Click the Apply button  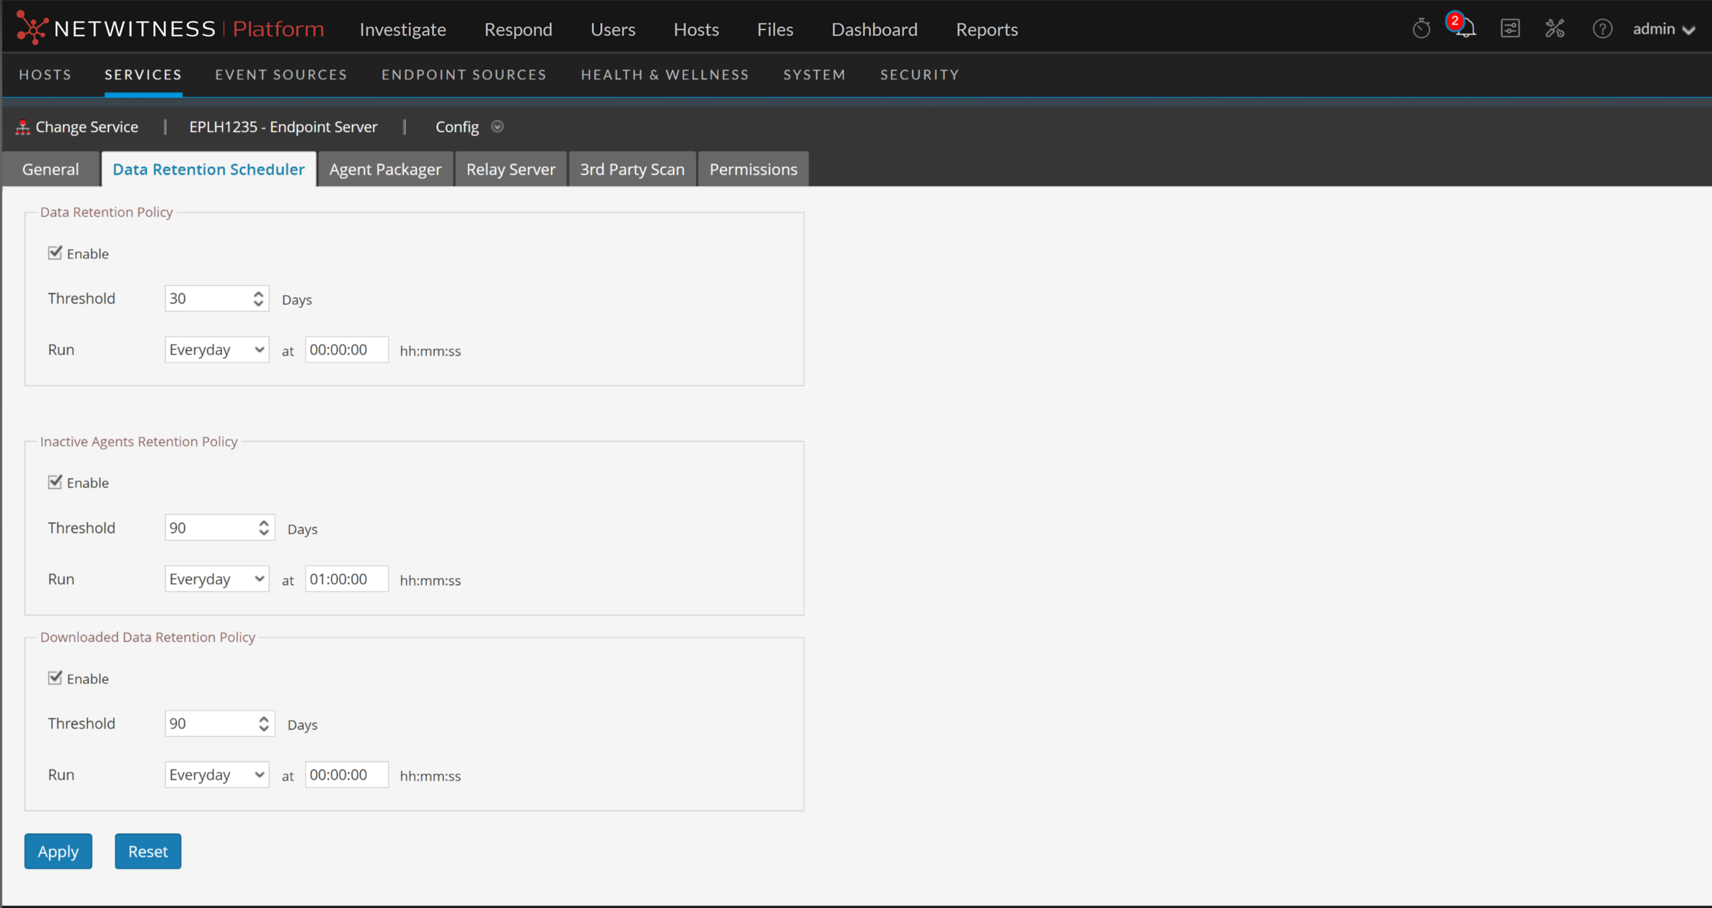click(58, 851)
